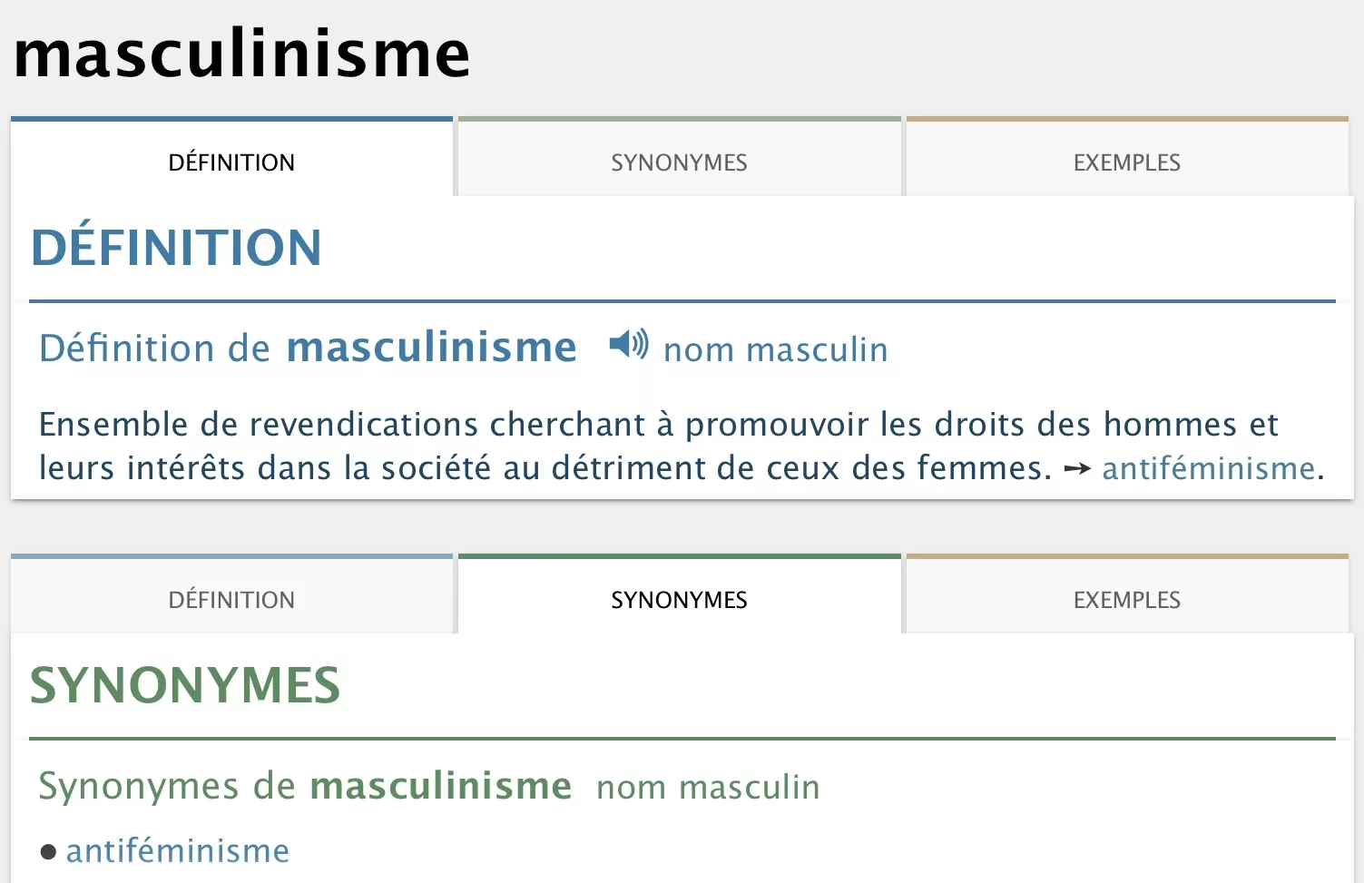
Task: Click the green divider line under SYNONYMES heading
Action: coord(682,739)
